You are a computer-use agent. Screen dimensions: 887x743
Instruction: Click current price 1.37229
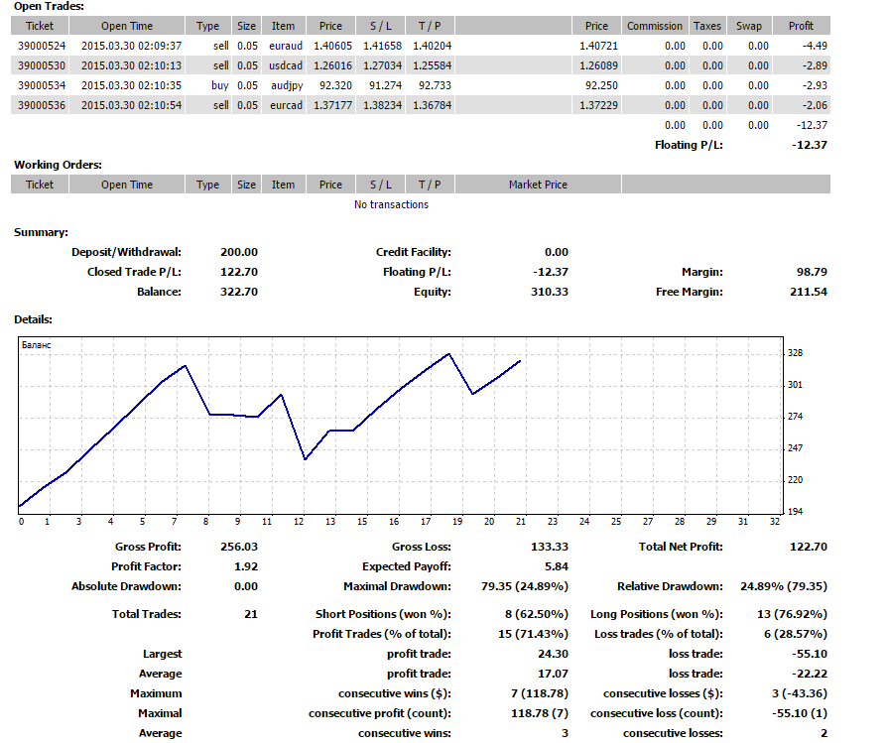coord(598,105)
